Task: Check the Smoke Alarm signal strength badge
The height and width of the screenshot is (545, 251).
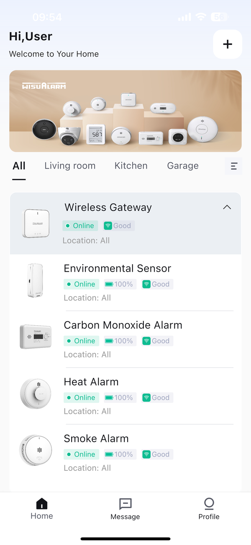Action: pos(157,454)
